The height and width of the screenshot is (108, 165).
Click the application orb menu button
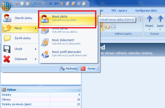point(6,6)
